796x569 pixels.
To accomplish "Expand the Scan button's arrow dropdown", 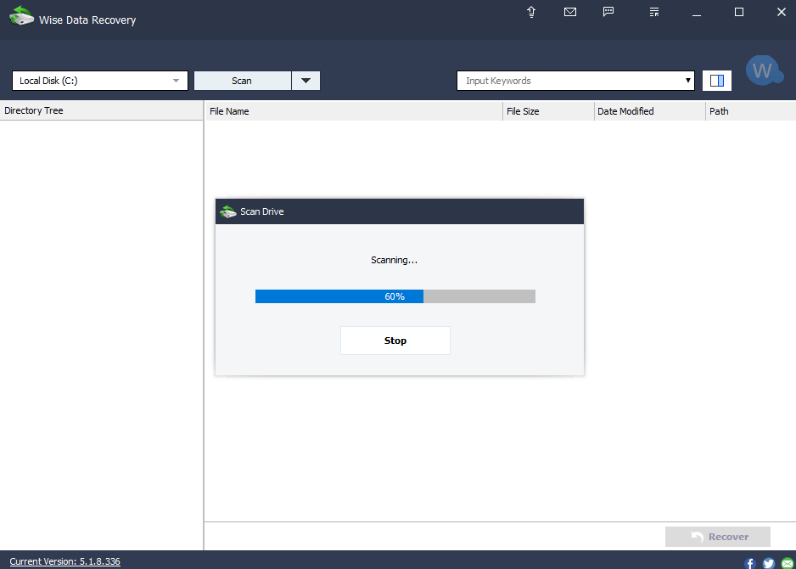I will (x=306, y=81).
